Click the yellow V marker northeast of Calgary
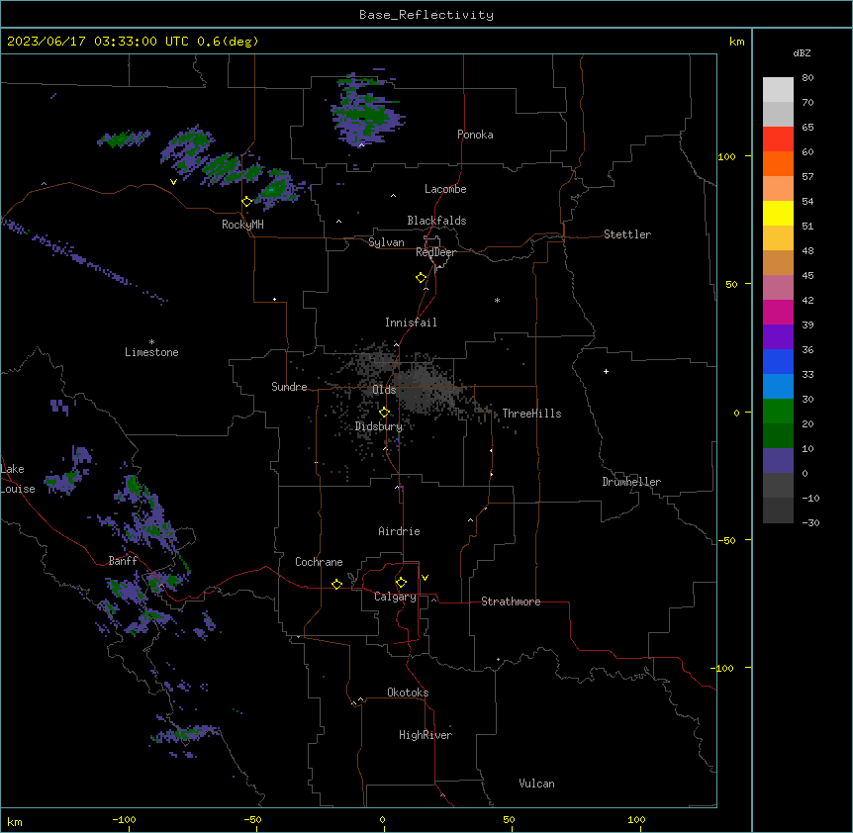This screenshot has height=833, width=853. click(425, 578)
